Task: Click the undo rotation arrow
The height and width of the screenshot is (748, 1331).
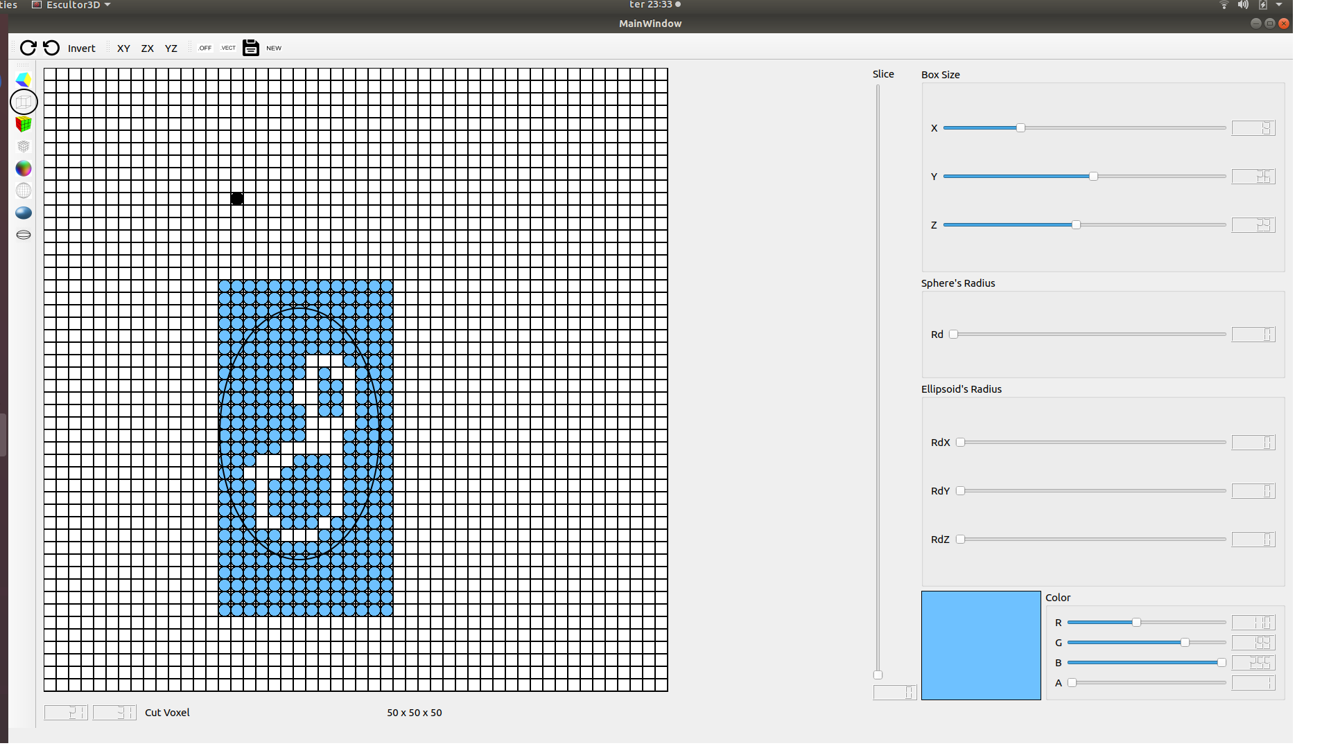Action: point(51,48)
